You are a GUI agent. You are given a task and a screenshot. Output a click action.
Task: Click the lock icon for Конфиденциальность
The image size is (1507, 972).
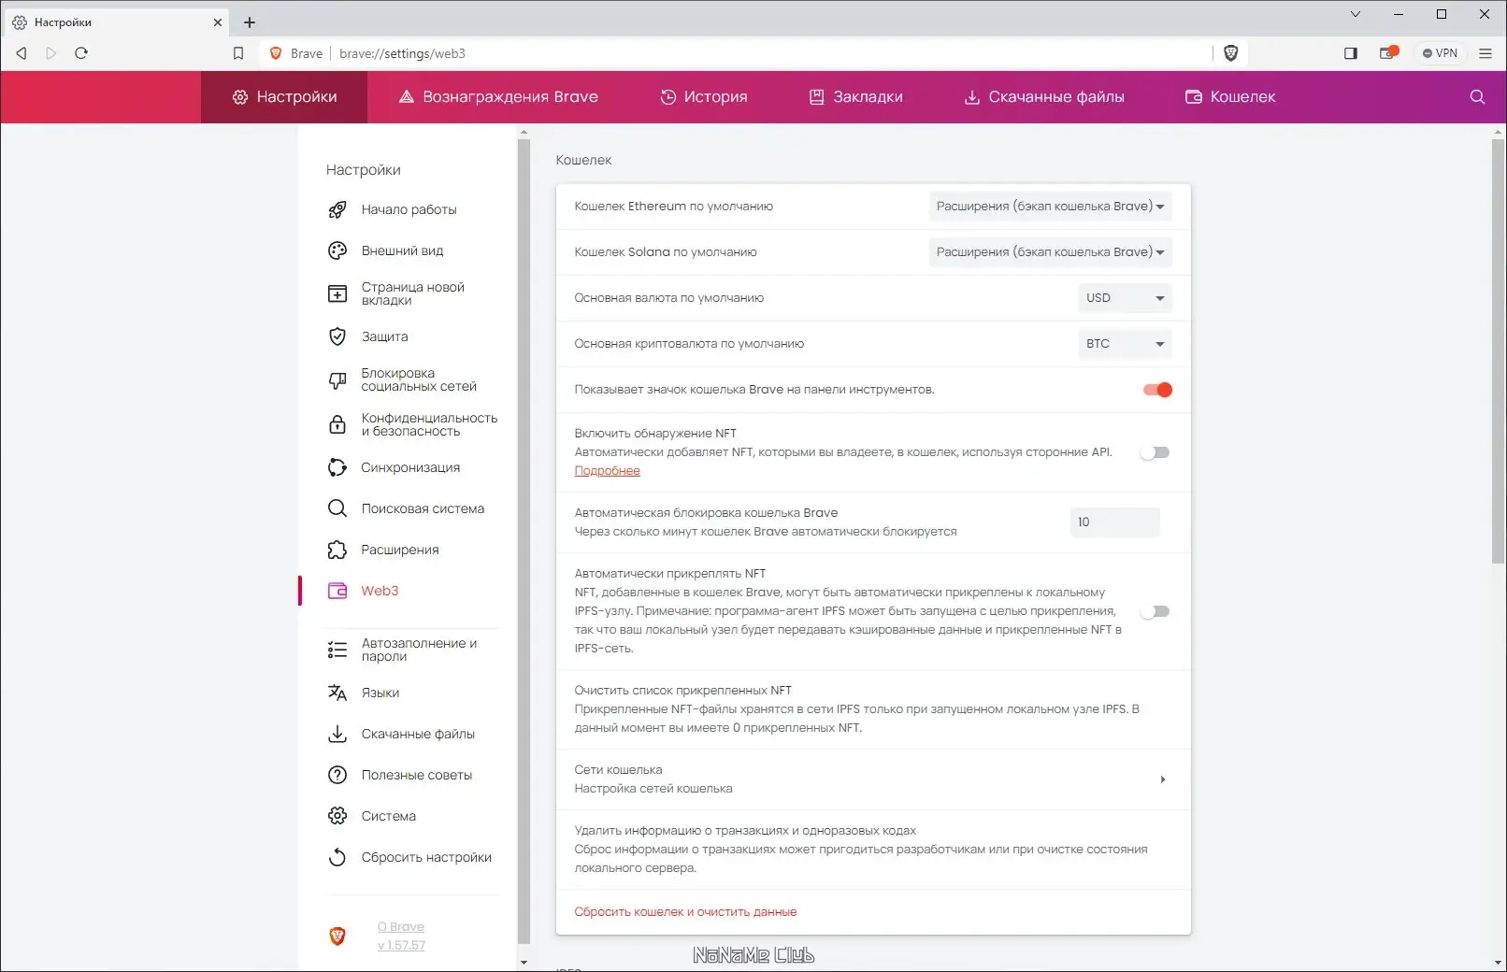337,424
